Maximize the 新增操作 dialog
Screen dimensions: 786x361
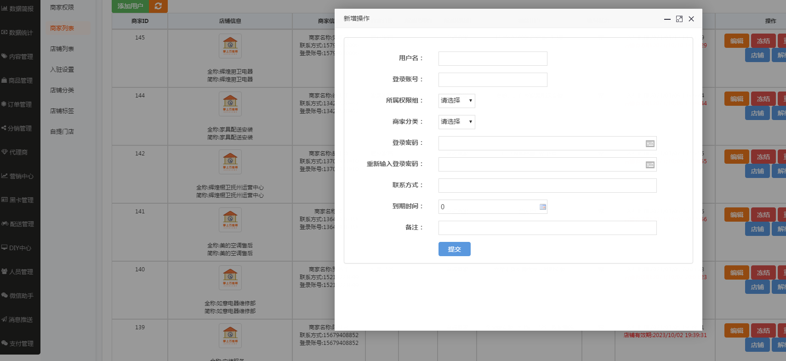pos(679,19)
